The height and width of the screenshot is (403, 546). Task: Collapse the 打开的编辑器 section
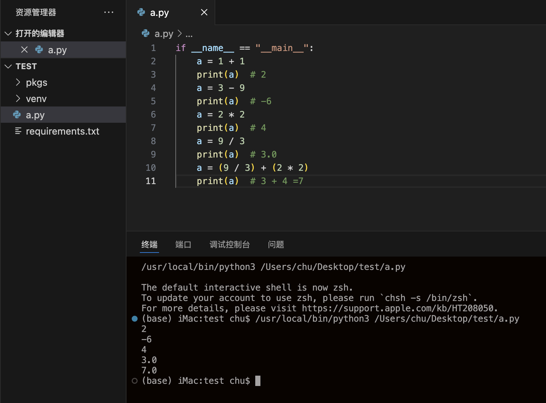pyautogui.click(x=8, y=33)
